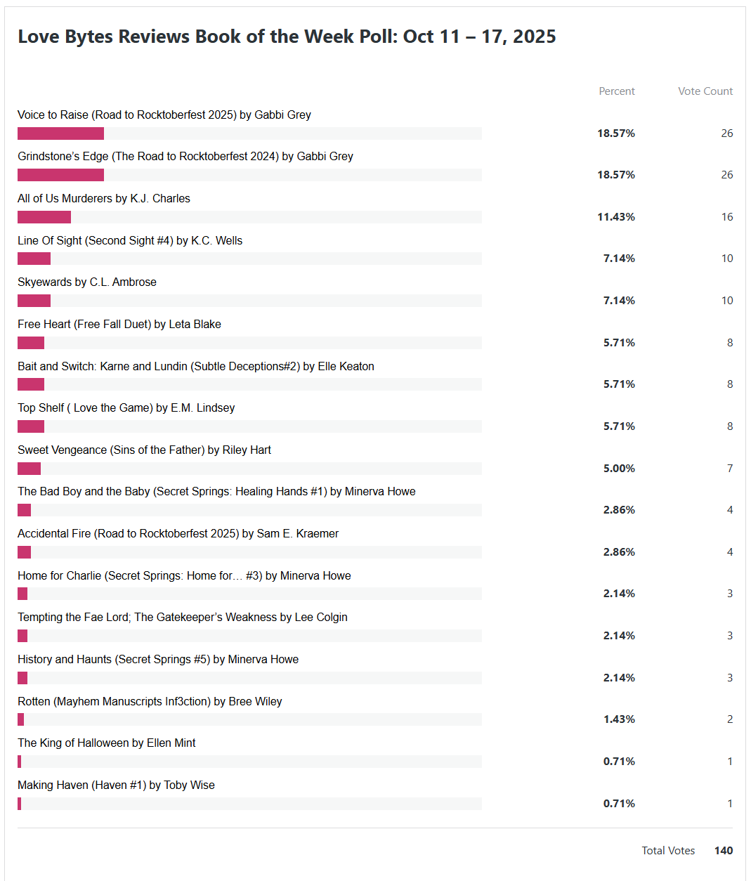
Task: Click 'Skyewards by C.L. Ambrose' label
Action: click(87, 282)
